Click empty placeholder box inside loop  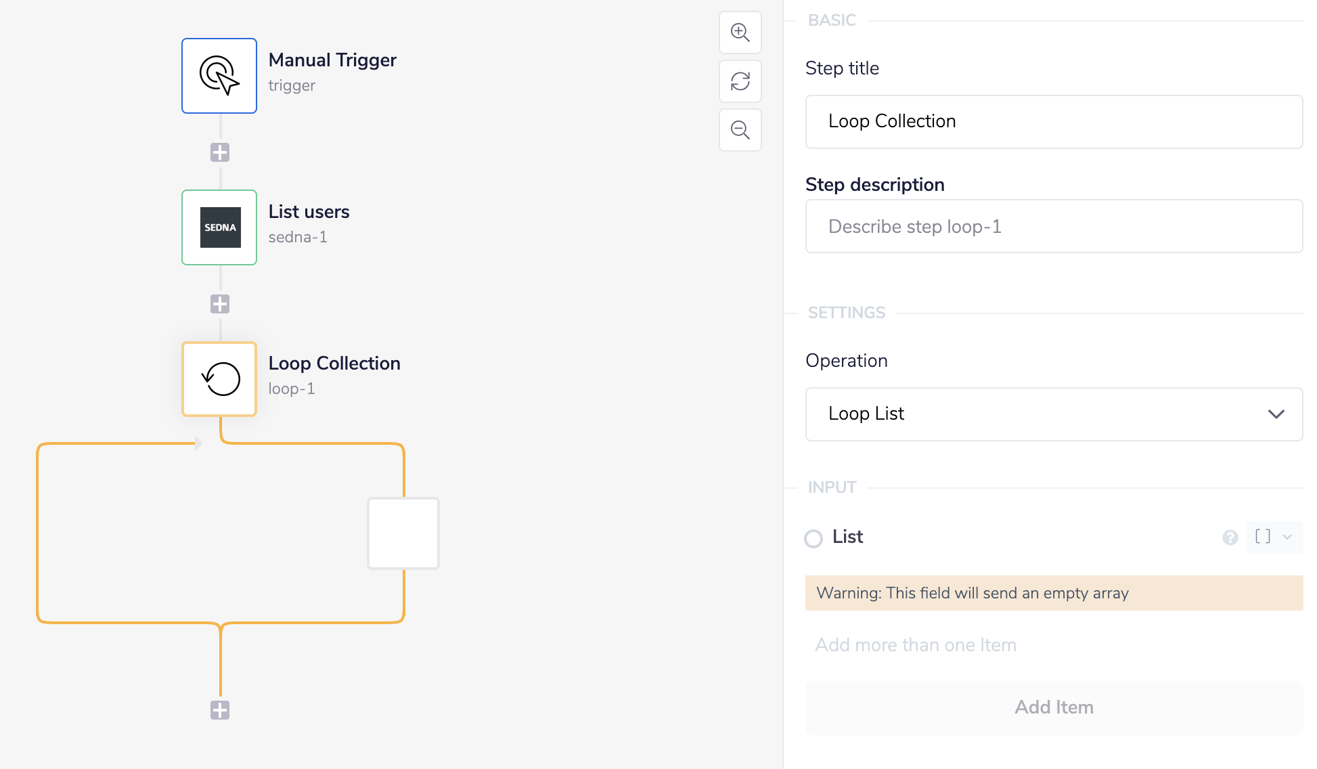pos(403,533)
